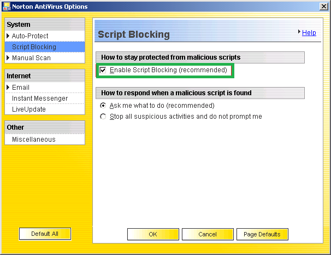This screenshot has width=331, height=255.
Task: Expand the Email section arrow
Action: tap(8, 87)
